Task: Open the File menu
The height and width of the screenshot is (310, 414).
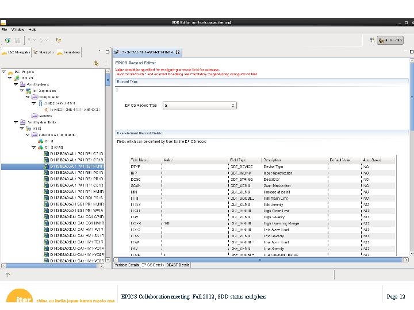Action: tap(4, 29)
